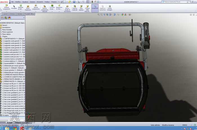Select Piano frontale in the tree
Viewport: 197px width, 130px height.
coord(7,30)
